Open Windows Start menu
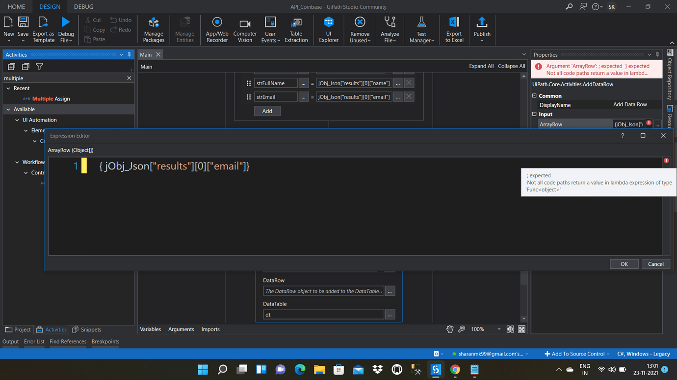Screen dimensions: 677x380 (203, 370)
